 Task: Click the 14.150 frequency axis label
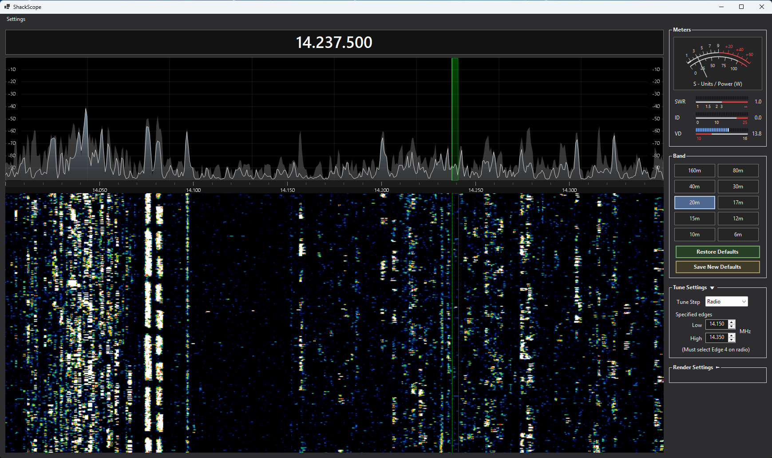287,190
